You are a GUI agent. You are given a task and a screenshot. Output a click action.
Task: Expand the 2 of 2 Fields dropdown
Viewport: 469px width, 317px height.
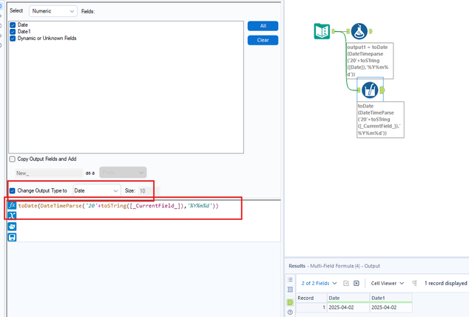coord(319,283)
